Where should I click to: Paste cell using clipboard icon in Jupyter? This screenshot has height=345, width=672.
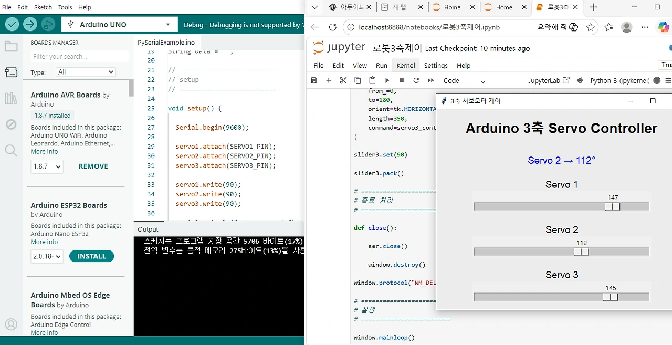(x=372, y=80)
